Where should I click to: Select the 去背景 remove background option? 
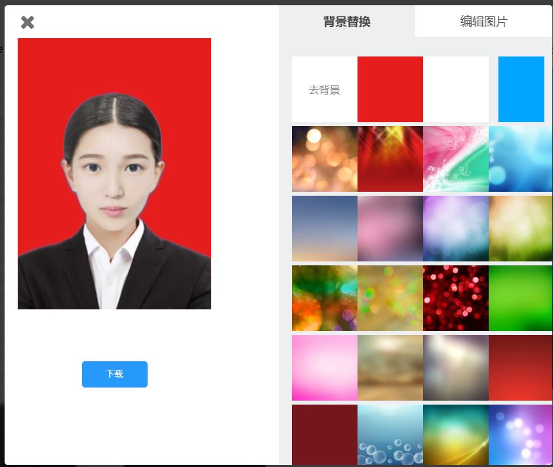click(325, 89)
